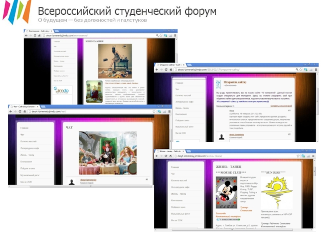This screenshot has width=334, height=251.
Task: Click the home icon in the Чат window
Action: 25,111
